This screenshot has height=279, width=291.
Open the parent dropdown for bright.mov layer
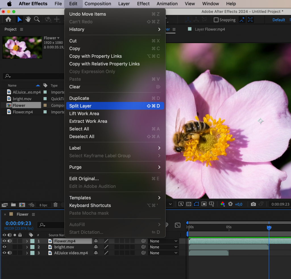click(x=163, y=247)
